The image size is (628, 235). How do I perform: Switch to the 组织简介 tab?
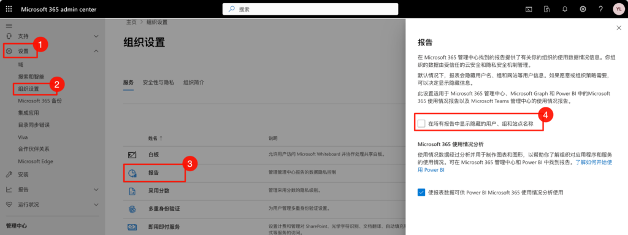[194, 82]
